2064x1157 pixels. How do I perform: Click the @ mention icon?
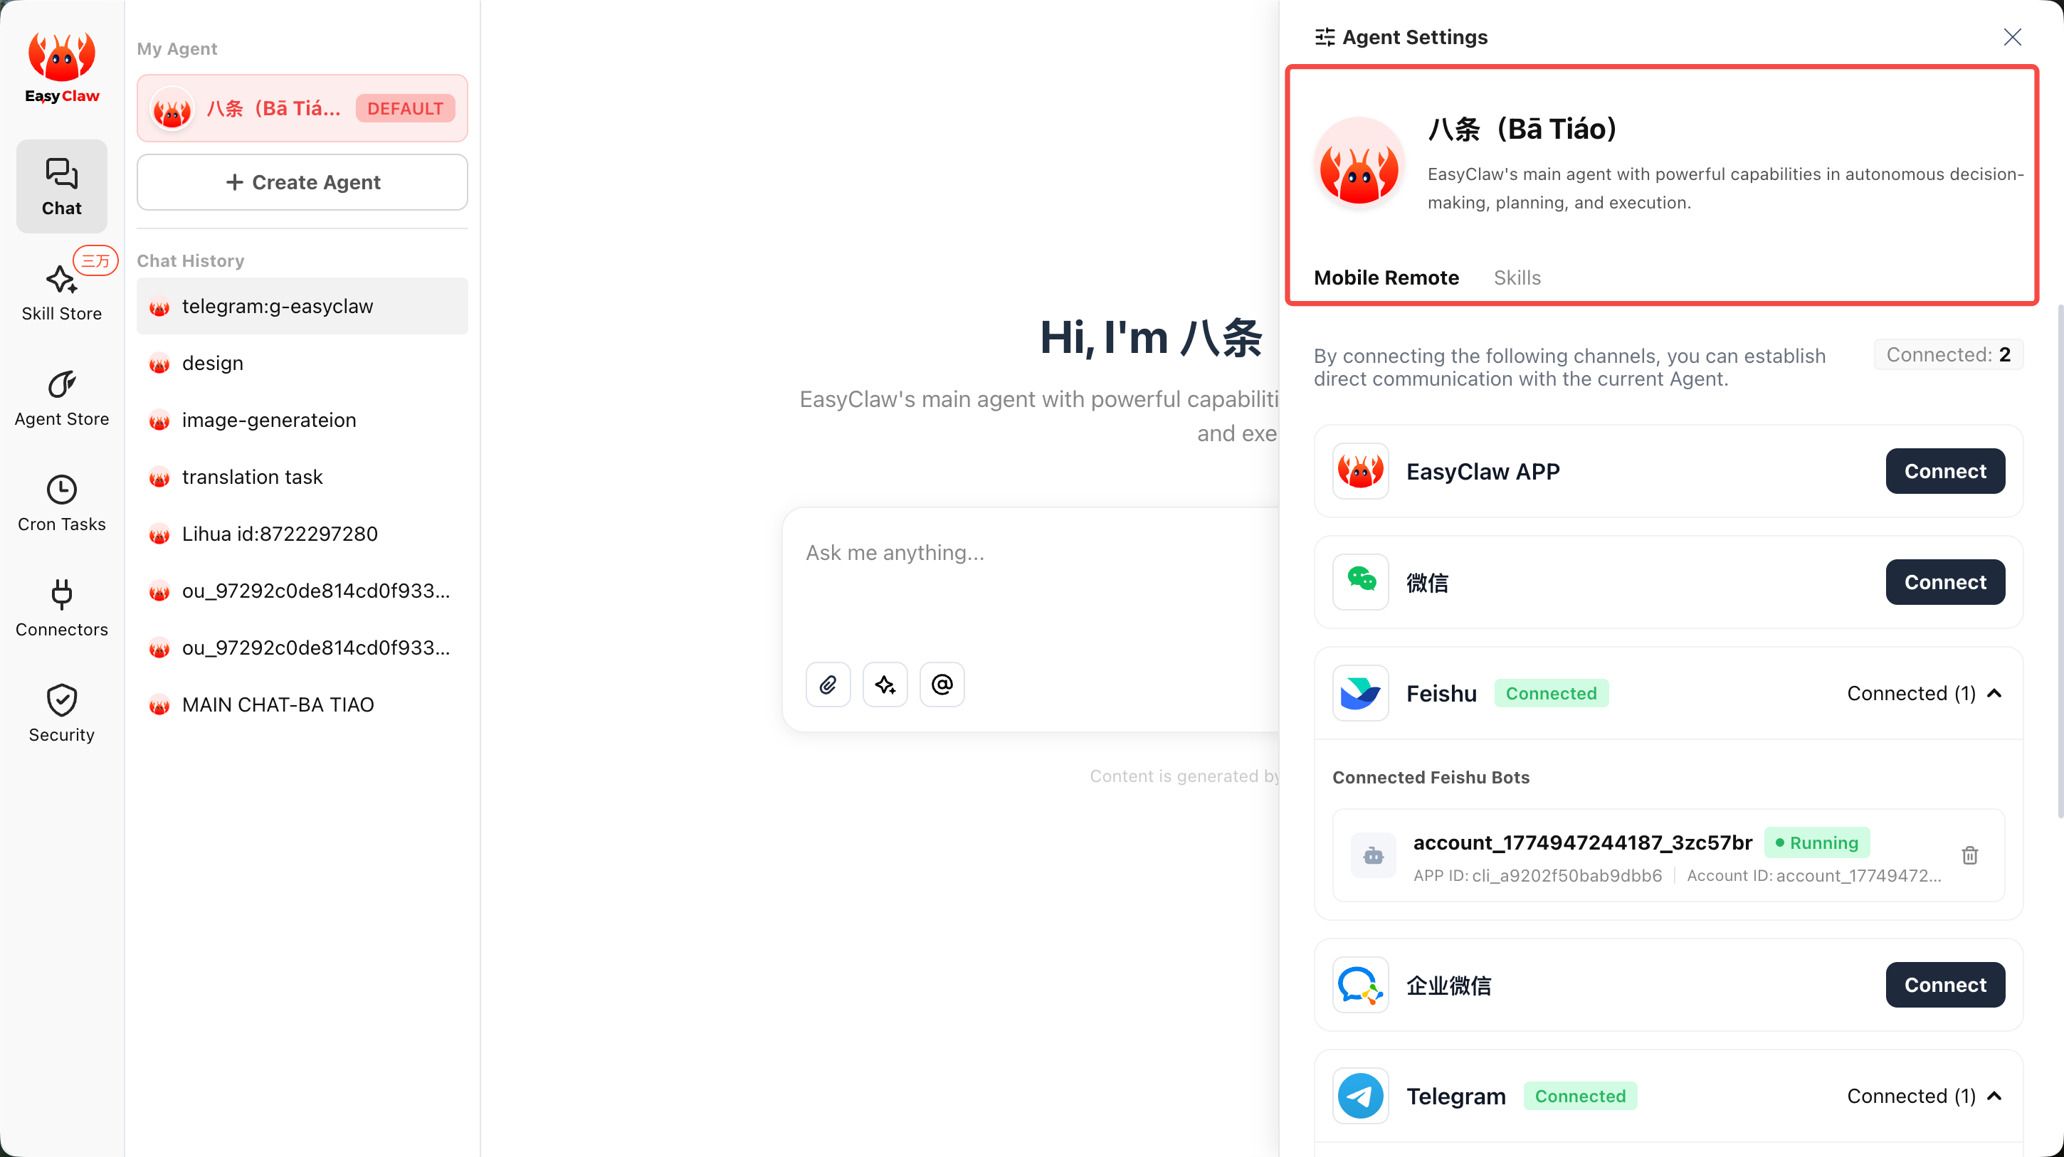point(942,685)
